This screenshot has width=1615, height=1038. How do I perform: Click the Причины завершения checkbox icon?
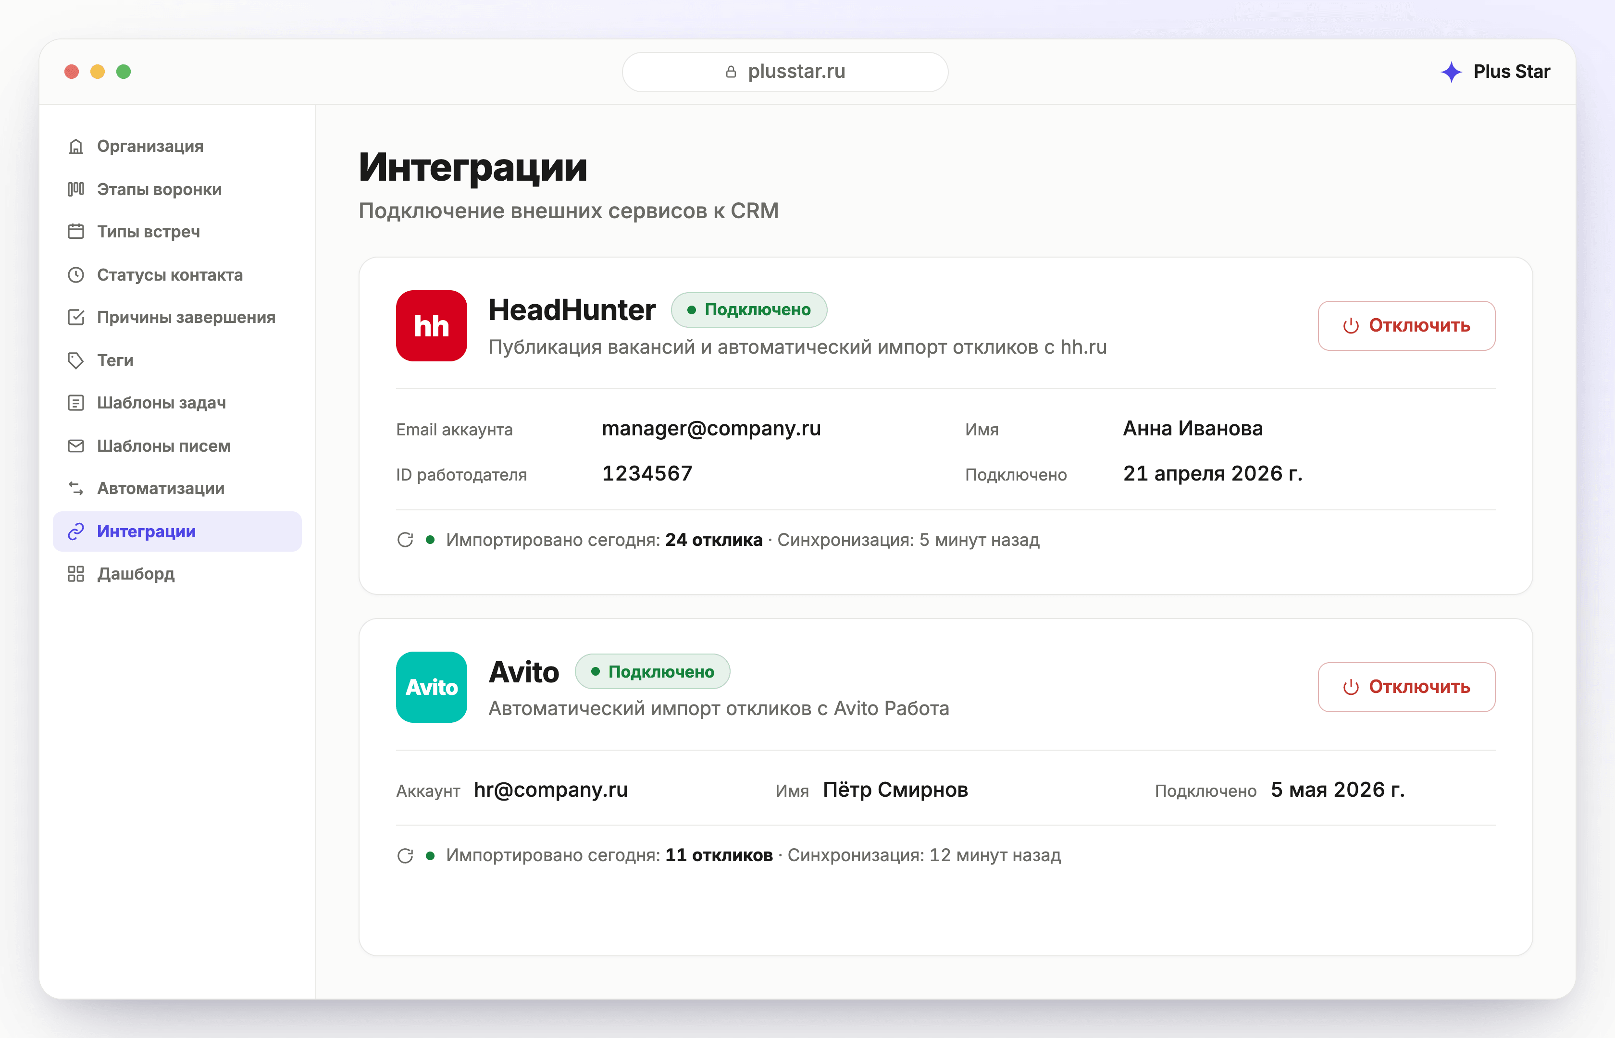tap(76, 318)
